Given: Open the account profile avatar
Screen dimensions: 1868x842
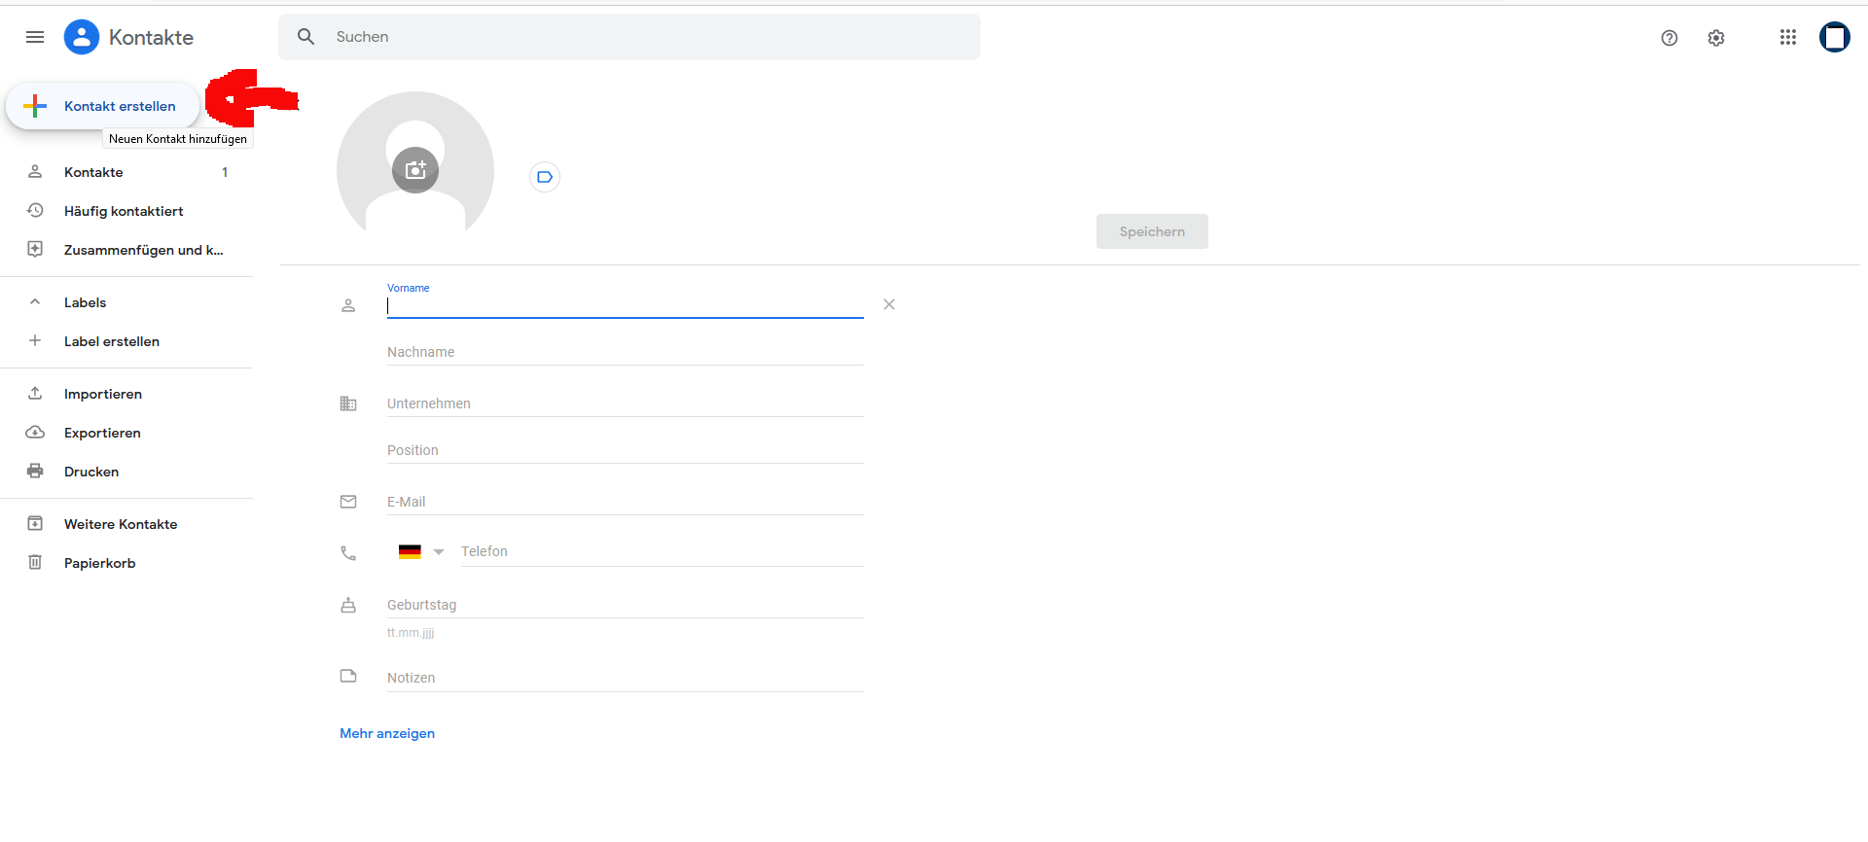Looking at the screenshot, I should click(x=1835, y=37).
